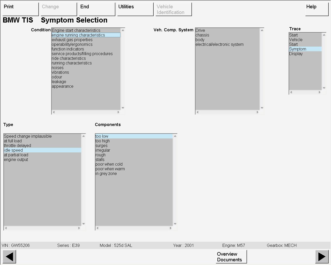Click Components list scroll-right arrow
The height and width of the screenshot is (265, 331).
[x=171, y=228]
